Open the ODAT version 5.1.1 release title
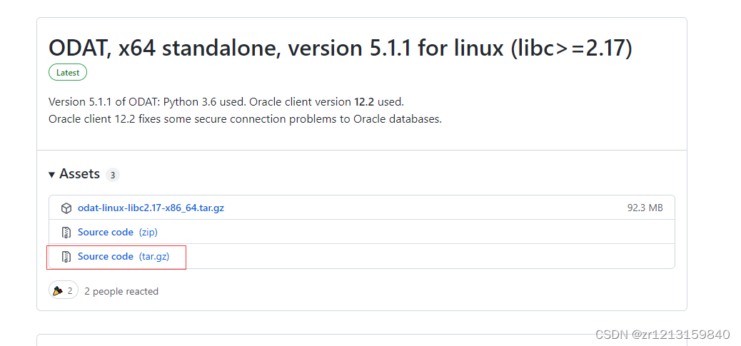Viewport: 741px width, 346px height. pyautogui.click(x=341, y=49)
